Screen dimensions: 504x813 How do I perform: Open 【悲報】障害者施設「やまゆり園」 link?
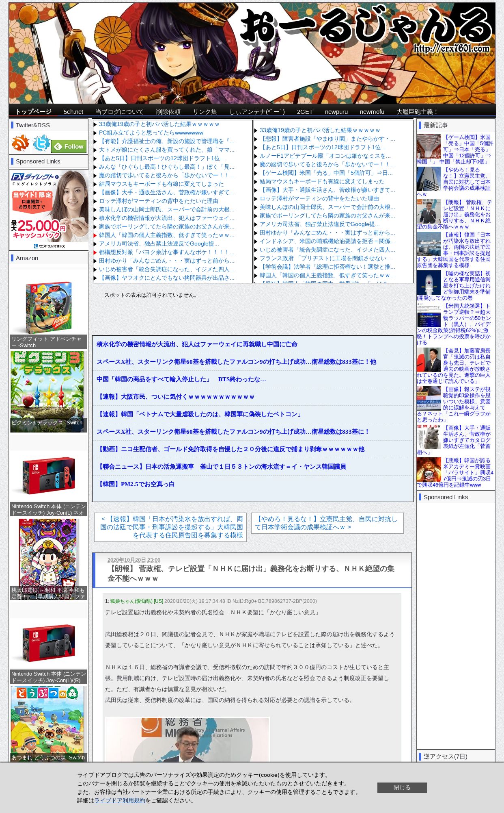(327, 139)
